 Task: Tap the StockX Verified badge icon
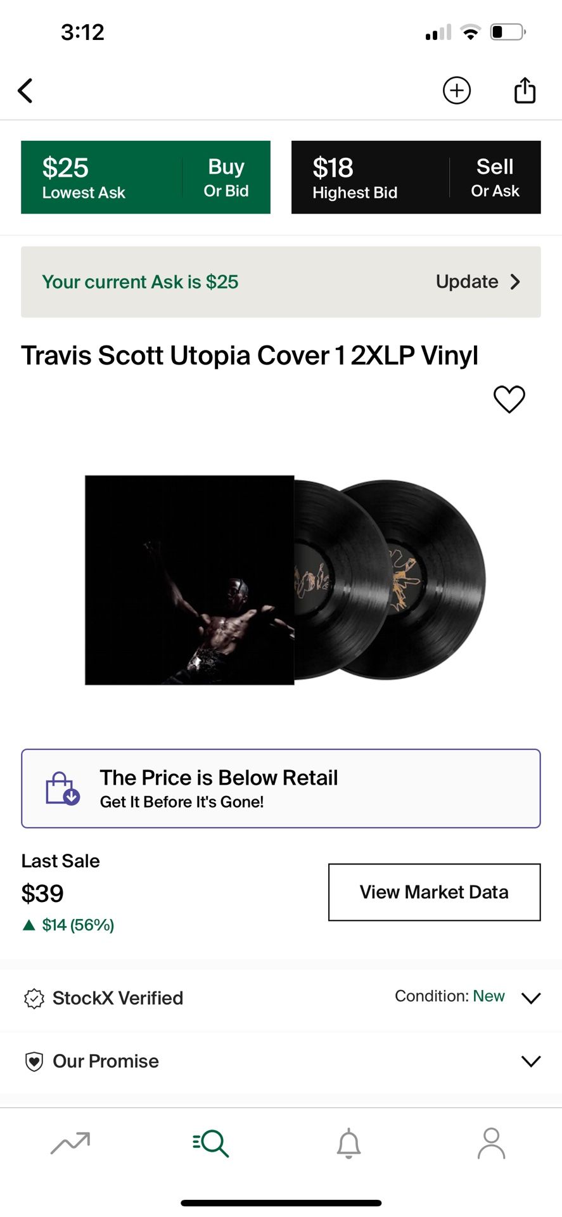[x=34, y=998]
